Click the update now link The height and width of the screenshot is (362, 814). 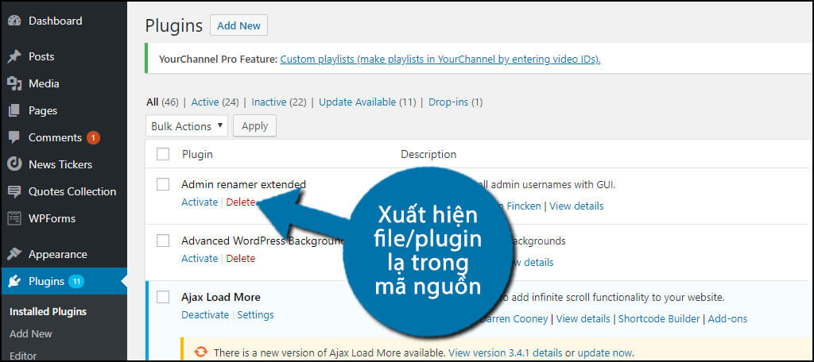click(x=605, y=353)
